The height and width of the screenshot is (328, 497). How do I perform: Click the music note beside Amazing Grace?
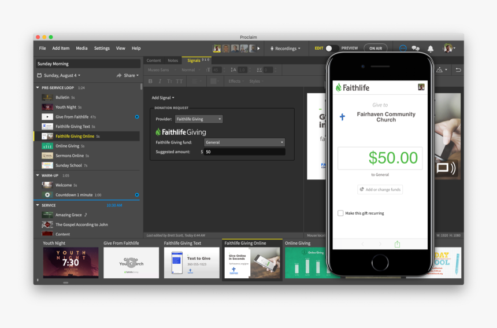pos(86,215)
